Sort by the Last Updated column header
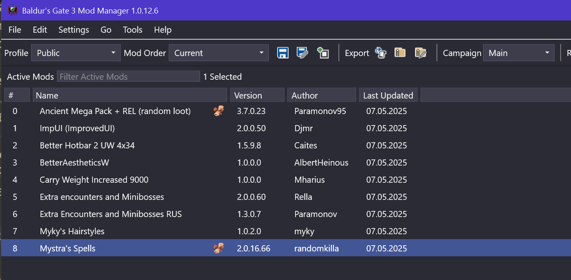Viewport: 571px width, 280px height. pos(388,95)
